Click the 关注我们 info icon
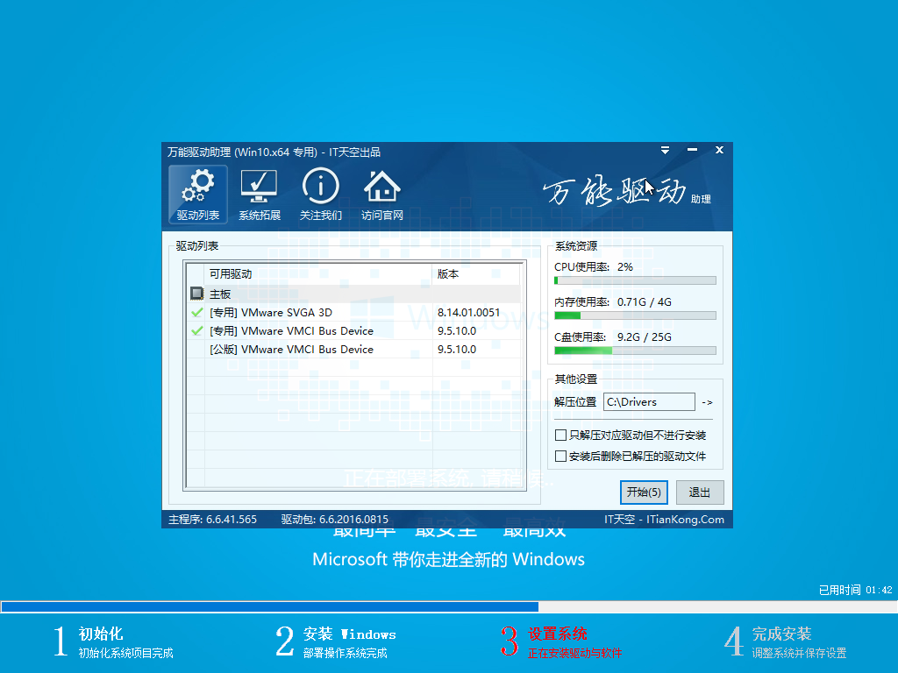 click(x=320, y=186)
